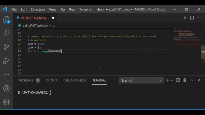Switch to the PROBLEMS panel tab
Image resolution: width=205 pixels, height=115 pixels.
[26, 80]
